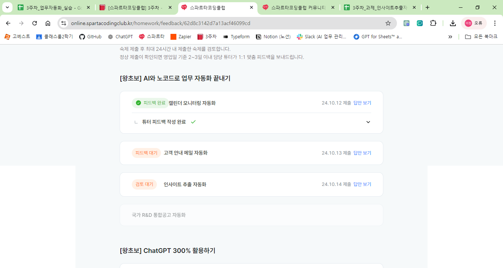Viewport: 503px width, 268px height.
Task: Close the [스파르타코딩클럽] 3주차 tab
Action: [x=170, y=7]
